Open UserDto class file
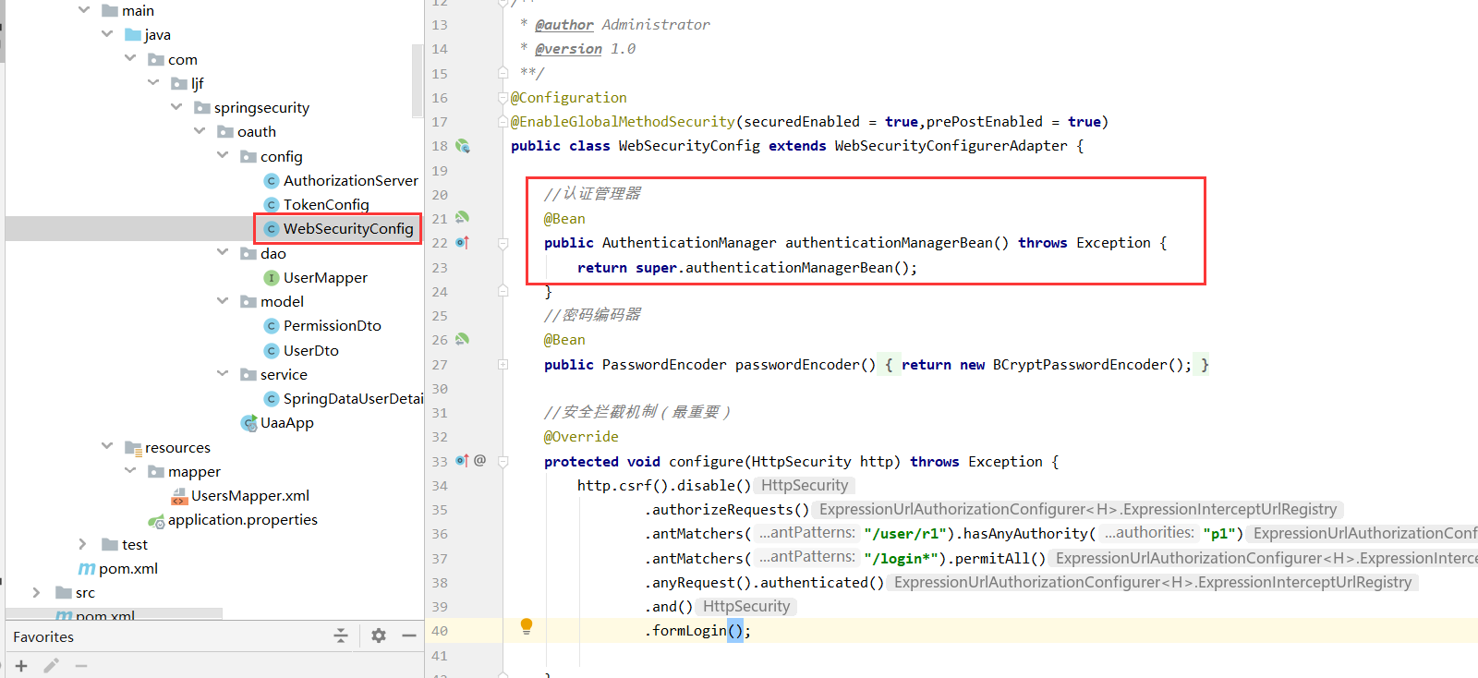1478x678 pixels. [x=310, y=350]
